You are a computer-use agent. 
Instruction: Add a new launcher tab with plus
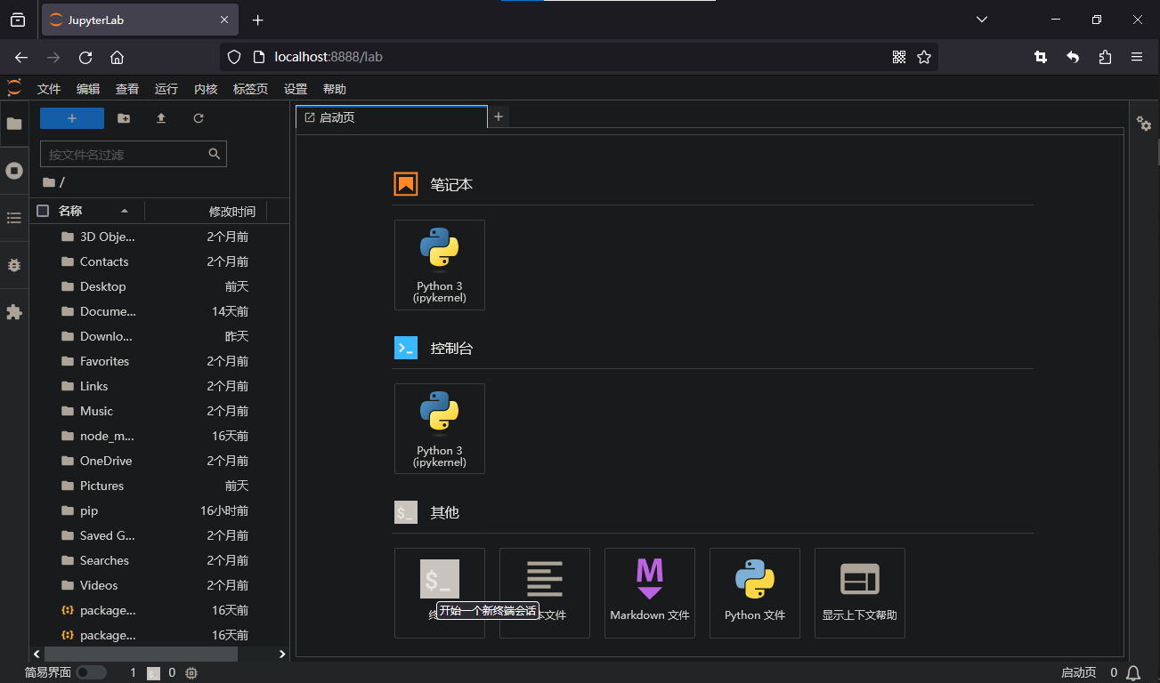coord(499,117)
